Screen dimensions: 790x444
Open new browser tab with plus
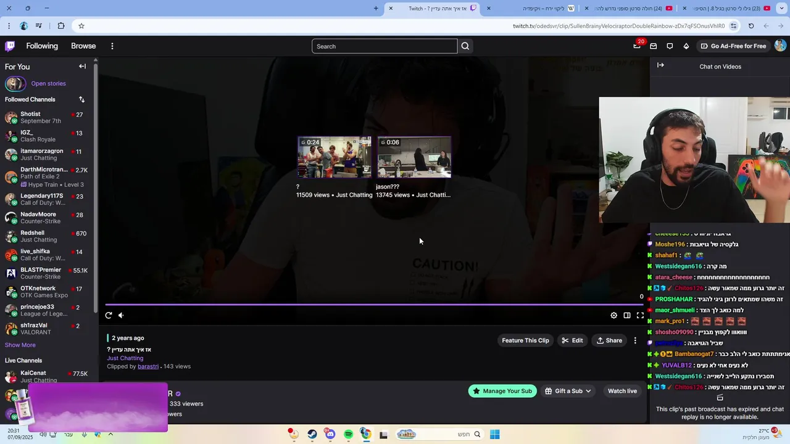tap(376, 9)
